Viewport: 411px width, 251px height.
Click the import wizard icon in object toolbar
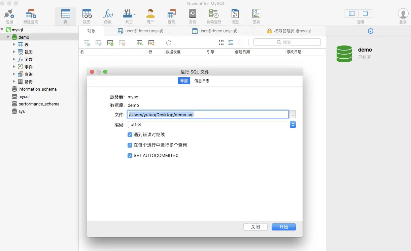[x=139, y=43]
